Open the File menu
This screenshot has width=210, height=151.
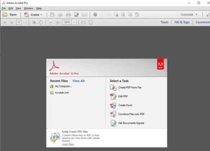click(x=4, y=8)
